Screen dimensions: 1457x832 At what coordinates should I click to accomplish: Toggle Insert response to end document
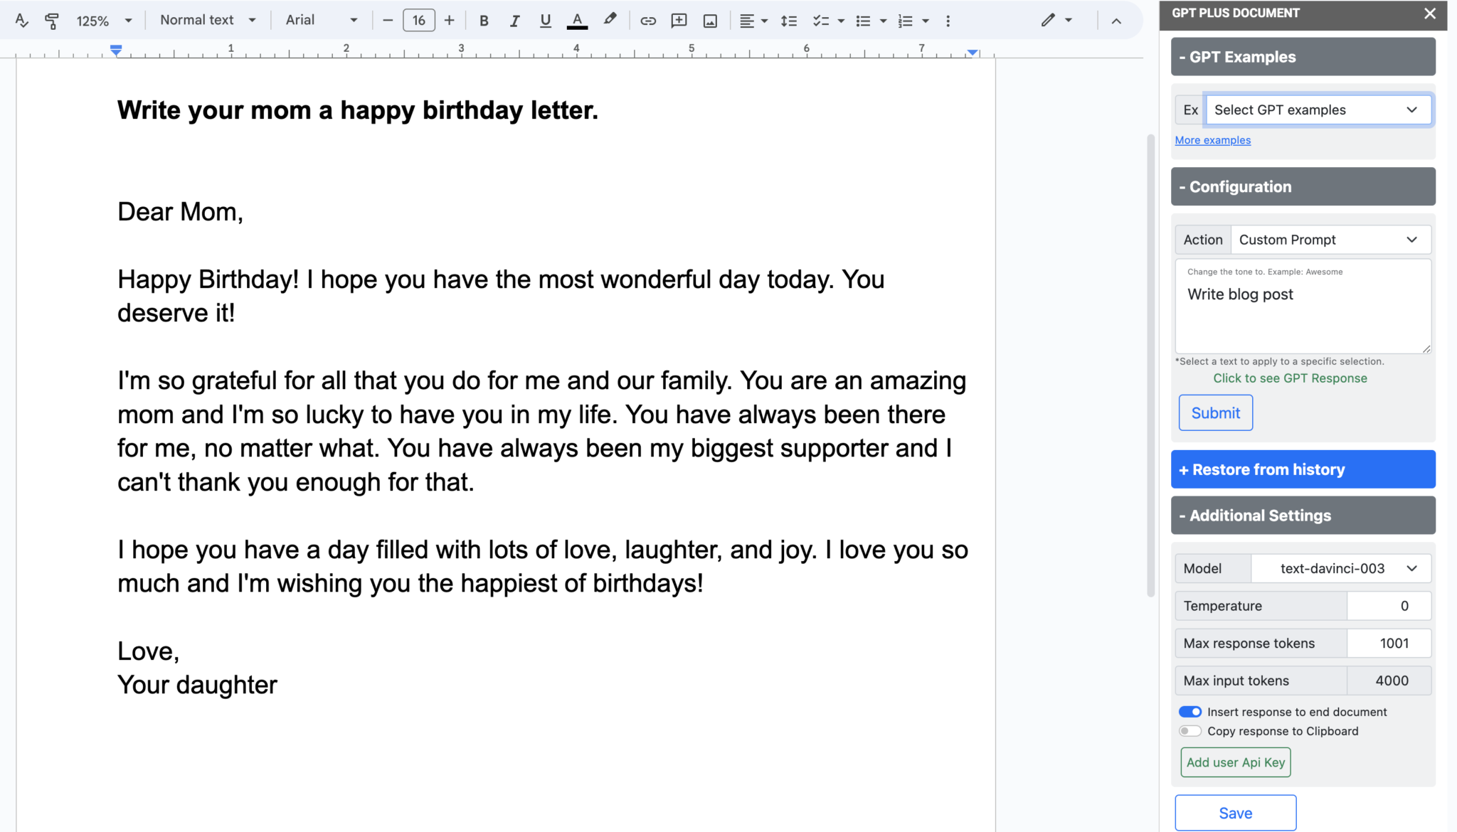tap(1190, 712)
